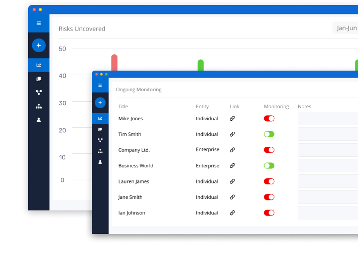
Task: Click notes field for Jane Smith
Action: click(328, 197)
